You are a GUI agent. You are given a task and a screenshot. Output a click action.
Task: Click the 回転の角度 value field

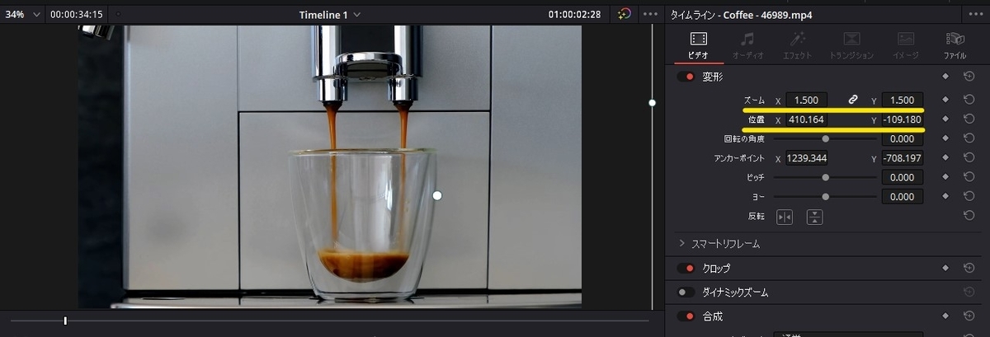[902, 138]
